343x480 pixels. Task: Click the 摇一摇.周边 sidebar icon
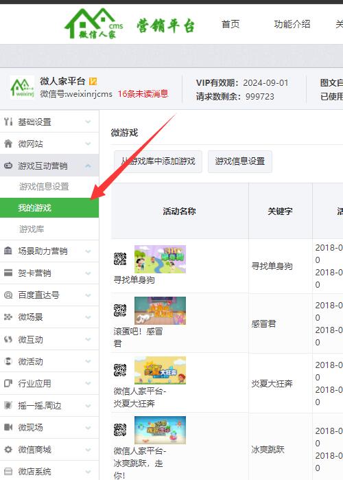8,405
